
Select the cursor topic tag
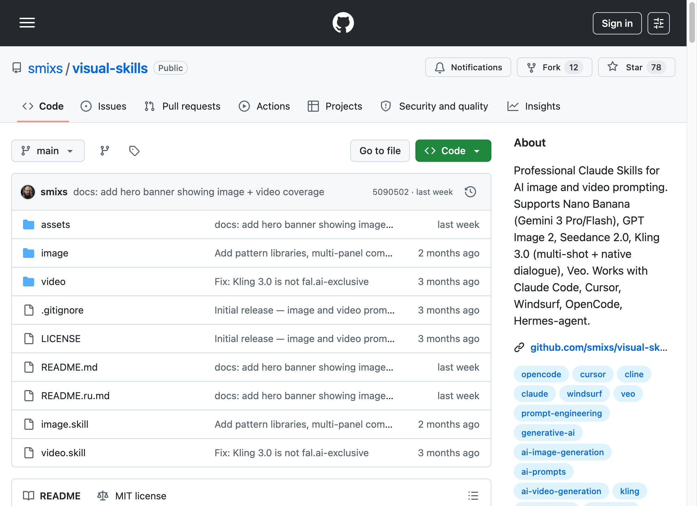[593, 374]
